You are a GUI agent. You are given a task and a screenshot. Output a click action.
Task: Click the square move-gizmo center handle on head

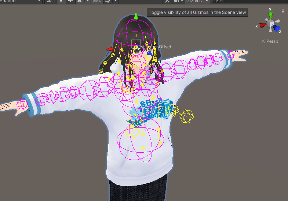136,44
